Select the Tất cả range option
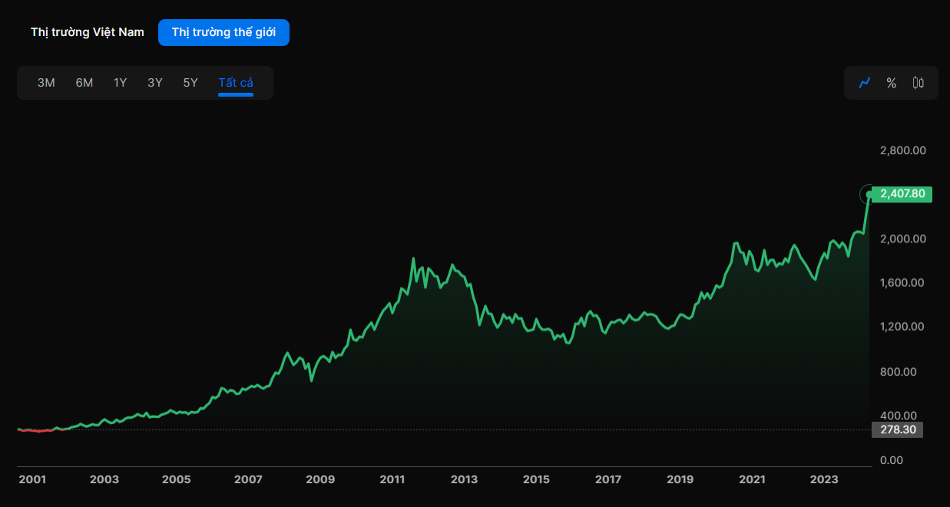The width and height of the screenshot is (950, 507). (236, 83)
